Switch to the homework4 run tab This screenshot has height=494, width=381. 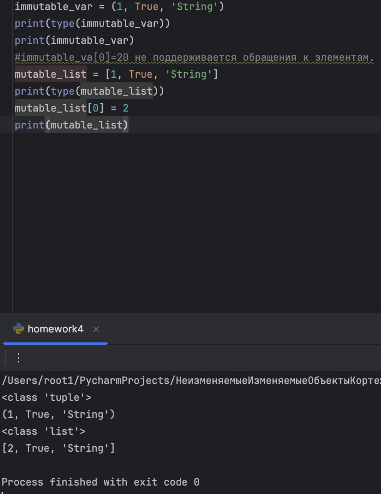pyautogui.click(x=55, y=329)
